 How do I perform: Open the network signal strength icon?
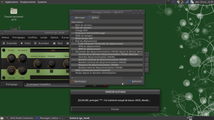coord(187,2)
